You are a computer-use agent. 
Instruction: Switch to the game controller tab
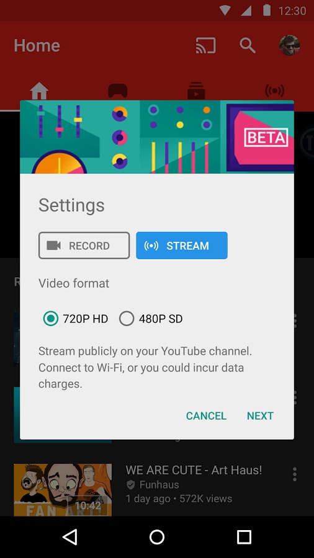[x=118, y=91]
